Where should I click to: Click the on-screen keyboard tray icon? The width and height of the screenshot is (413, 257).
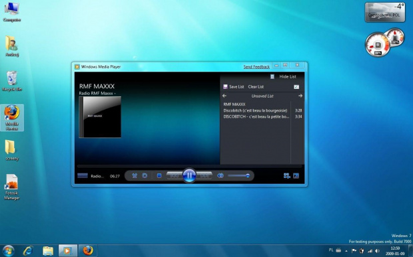click(338, 250)
